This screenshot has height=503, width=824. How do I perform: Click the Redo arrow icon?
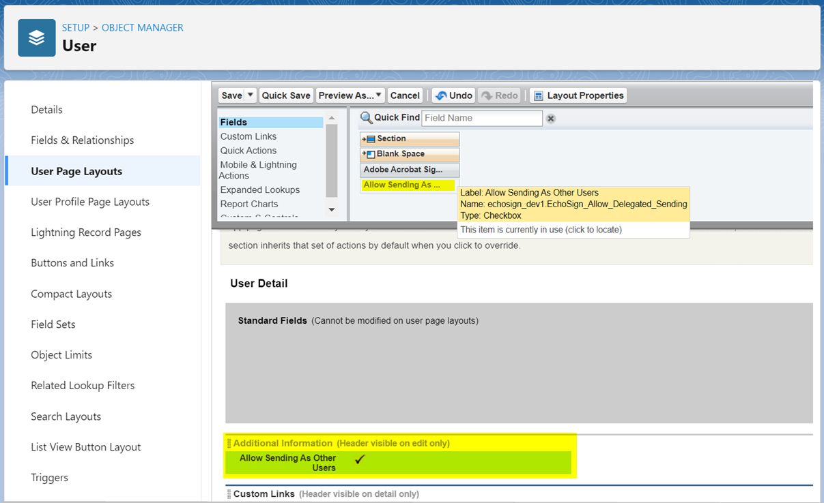tap(487, 95)
